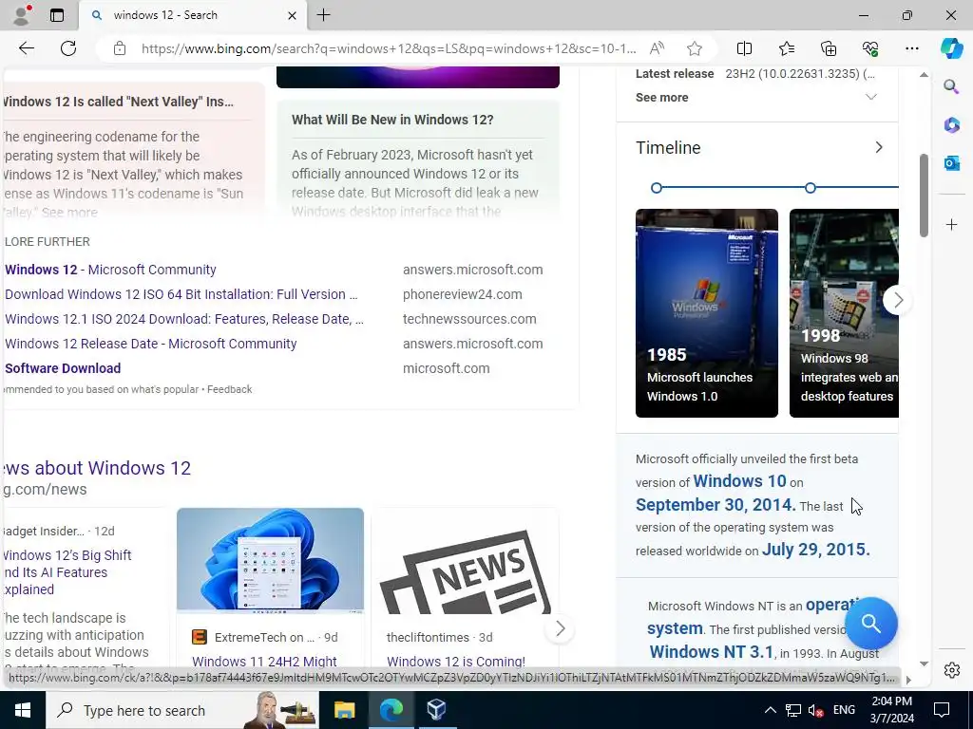This screenshot has height=729, width=973.
Task: View site information lock icon
Action: pos(119,48)
